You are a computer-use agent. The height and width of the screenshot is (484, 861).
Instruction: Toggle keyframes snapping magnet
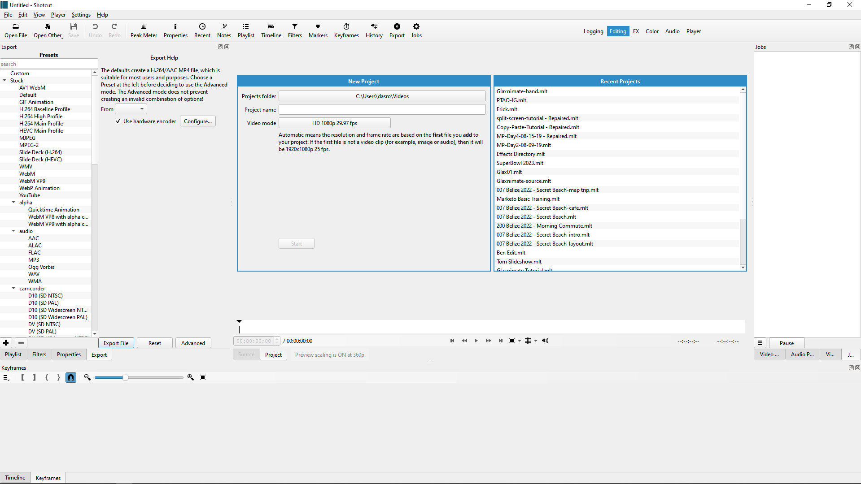[71, 377]
